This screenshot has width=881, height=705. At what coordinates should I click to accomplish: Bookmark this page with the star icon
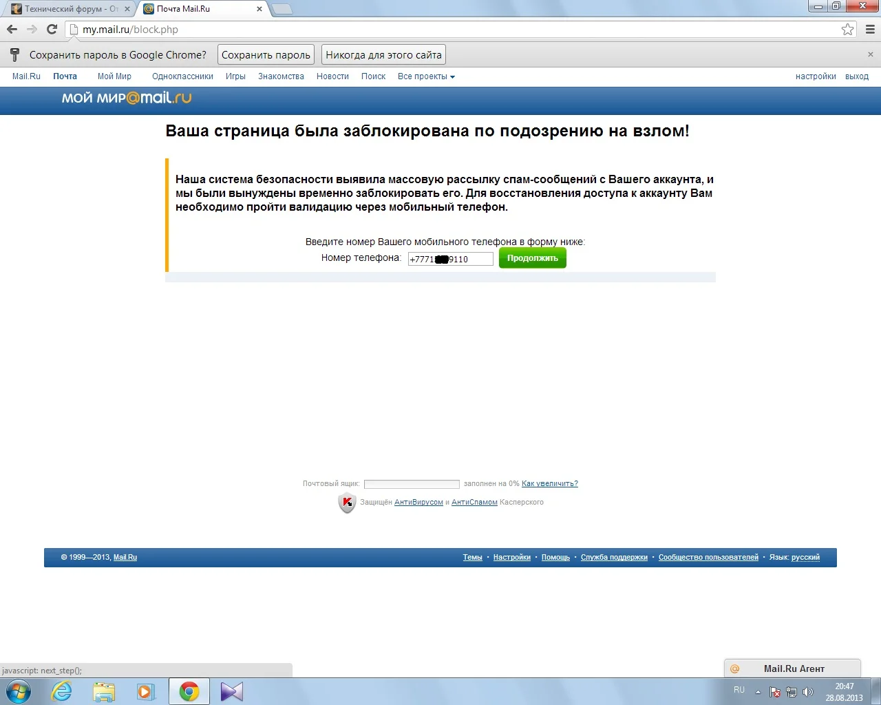coord(848,30)
